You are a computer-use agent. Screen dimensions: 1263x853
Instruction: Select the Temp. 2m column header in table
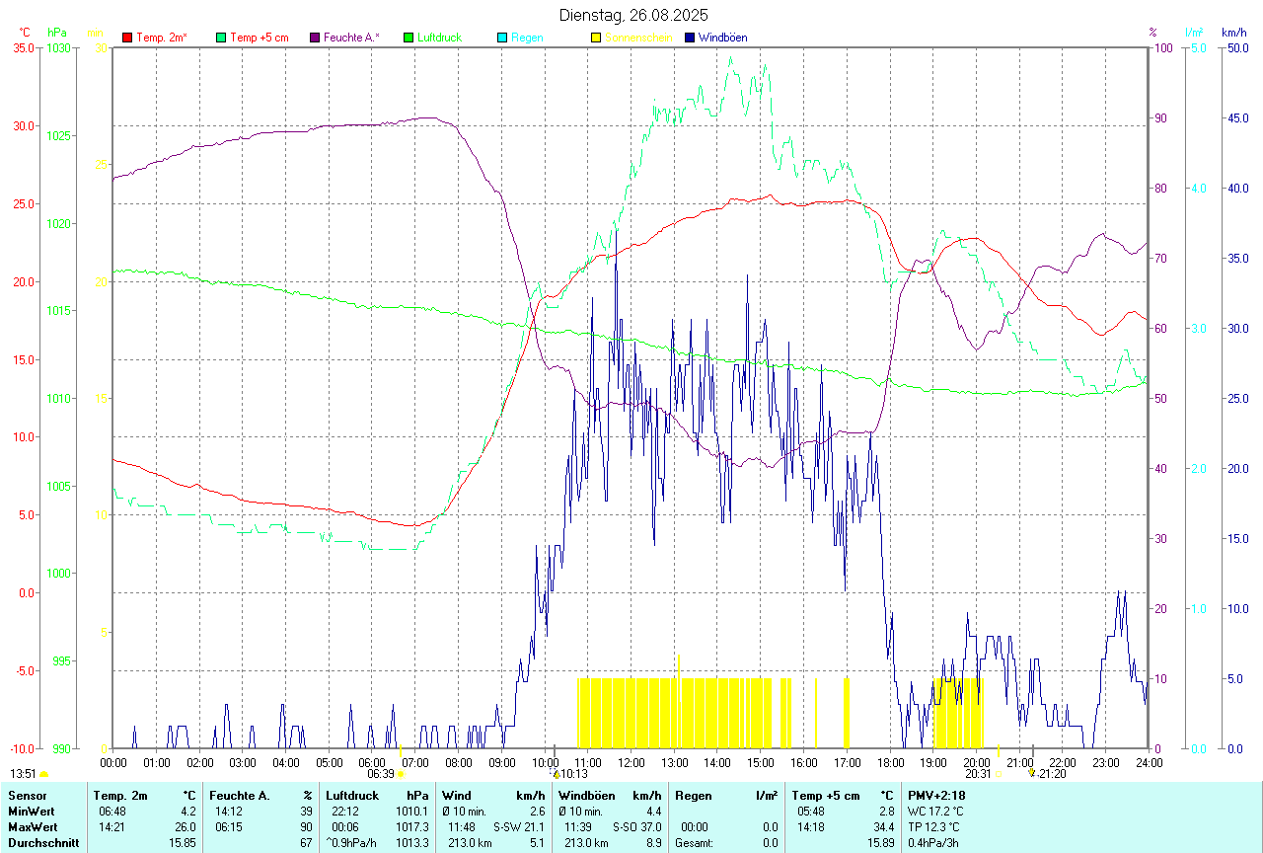(x=120, y=795)
